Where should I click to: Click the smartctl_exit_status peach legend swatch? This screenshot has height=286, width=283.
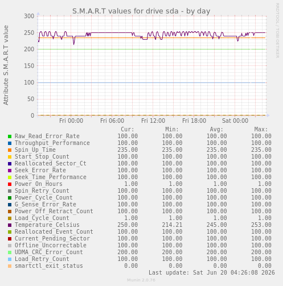tap(10, 266)
